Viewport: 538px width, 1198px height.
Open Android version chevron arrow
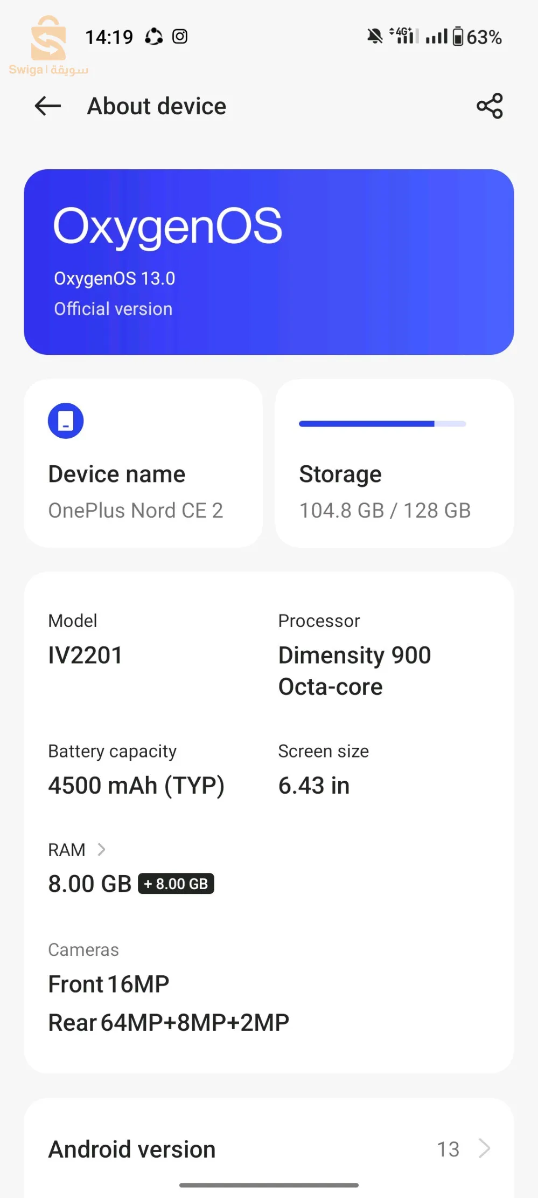485,1148
